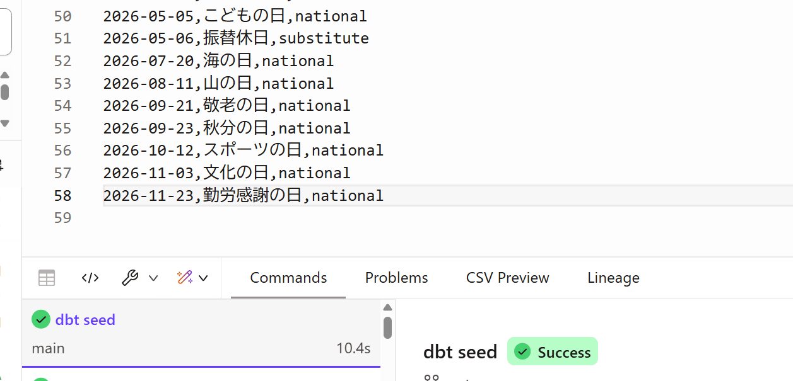793x381 pixels.
Task: Click the command list scrollbar up arrow
Action: (x=388, y=307)
